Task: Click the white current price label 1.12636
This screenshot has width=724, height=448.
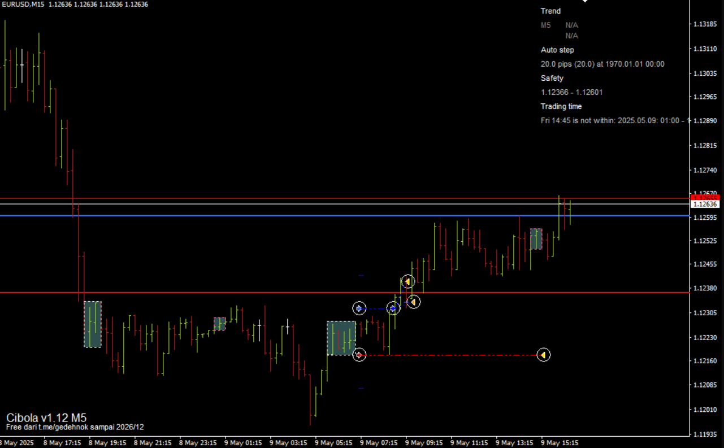Action: point(705,204)
